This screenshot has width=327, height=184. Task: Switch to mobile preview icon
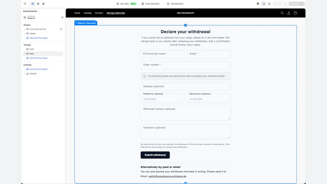pyautogui.click(x=269, y=4)
